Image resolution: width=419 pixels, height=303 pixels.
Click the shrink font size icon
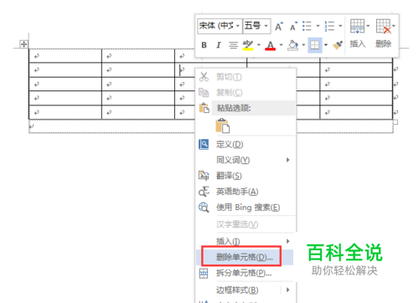pyautogui.click(x=293, y=26)
